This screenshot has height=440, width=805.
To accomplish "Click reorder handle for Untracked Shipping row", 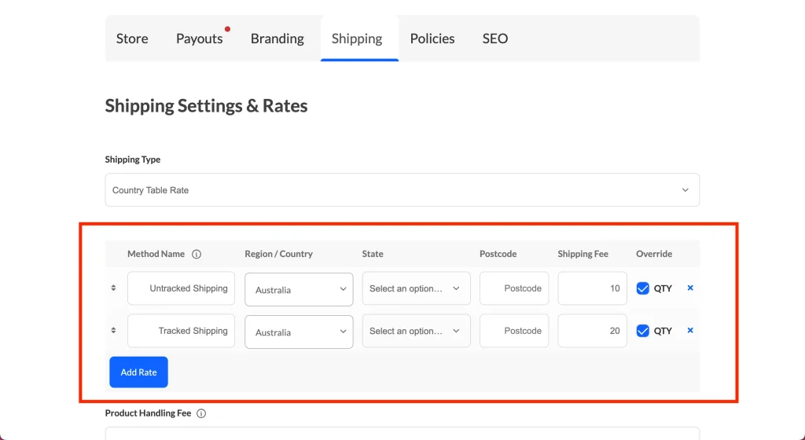I will coord(113,288).
